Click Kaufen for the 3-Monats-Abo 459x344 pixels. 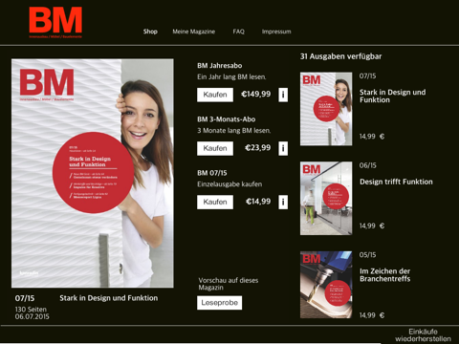pos(215,148)
